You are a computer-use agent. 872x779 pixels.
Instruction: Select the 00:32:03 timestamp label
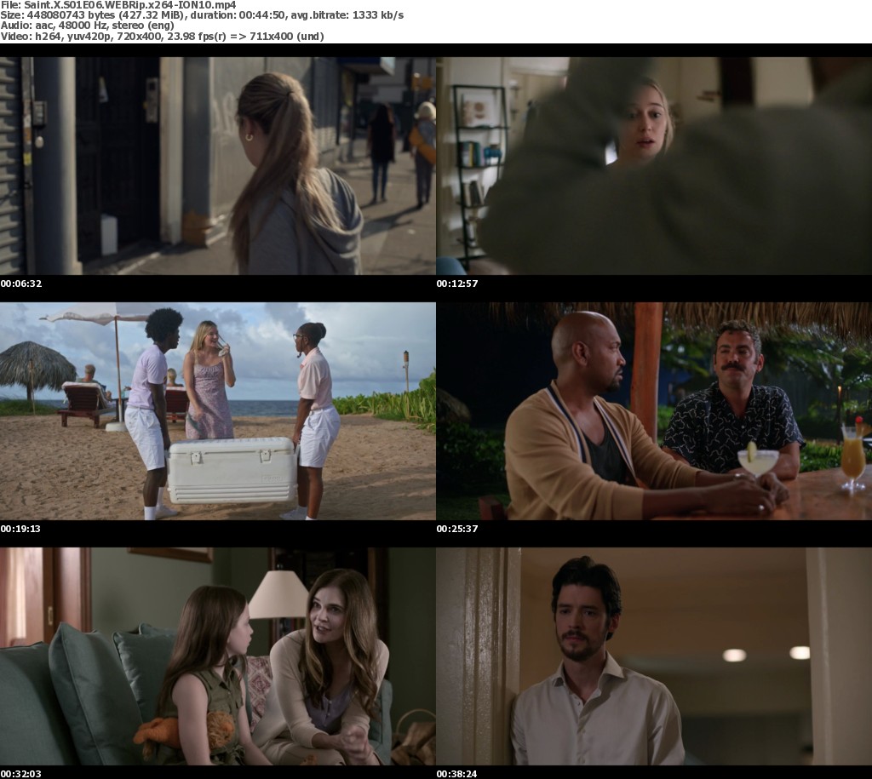tap(20, 774)
